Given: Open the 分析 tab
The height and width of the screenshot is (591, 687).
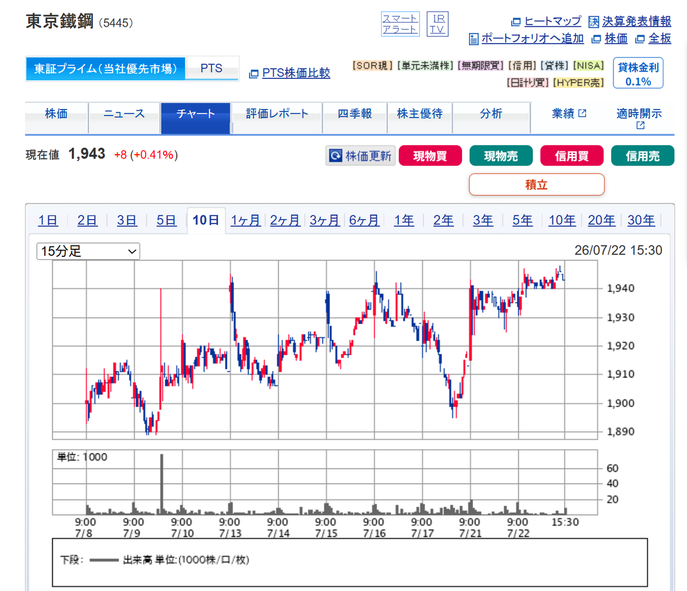Looking at the screenshot, I should [x=491, y=118].
